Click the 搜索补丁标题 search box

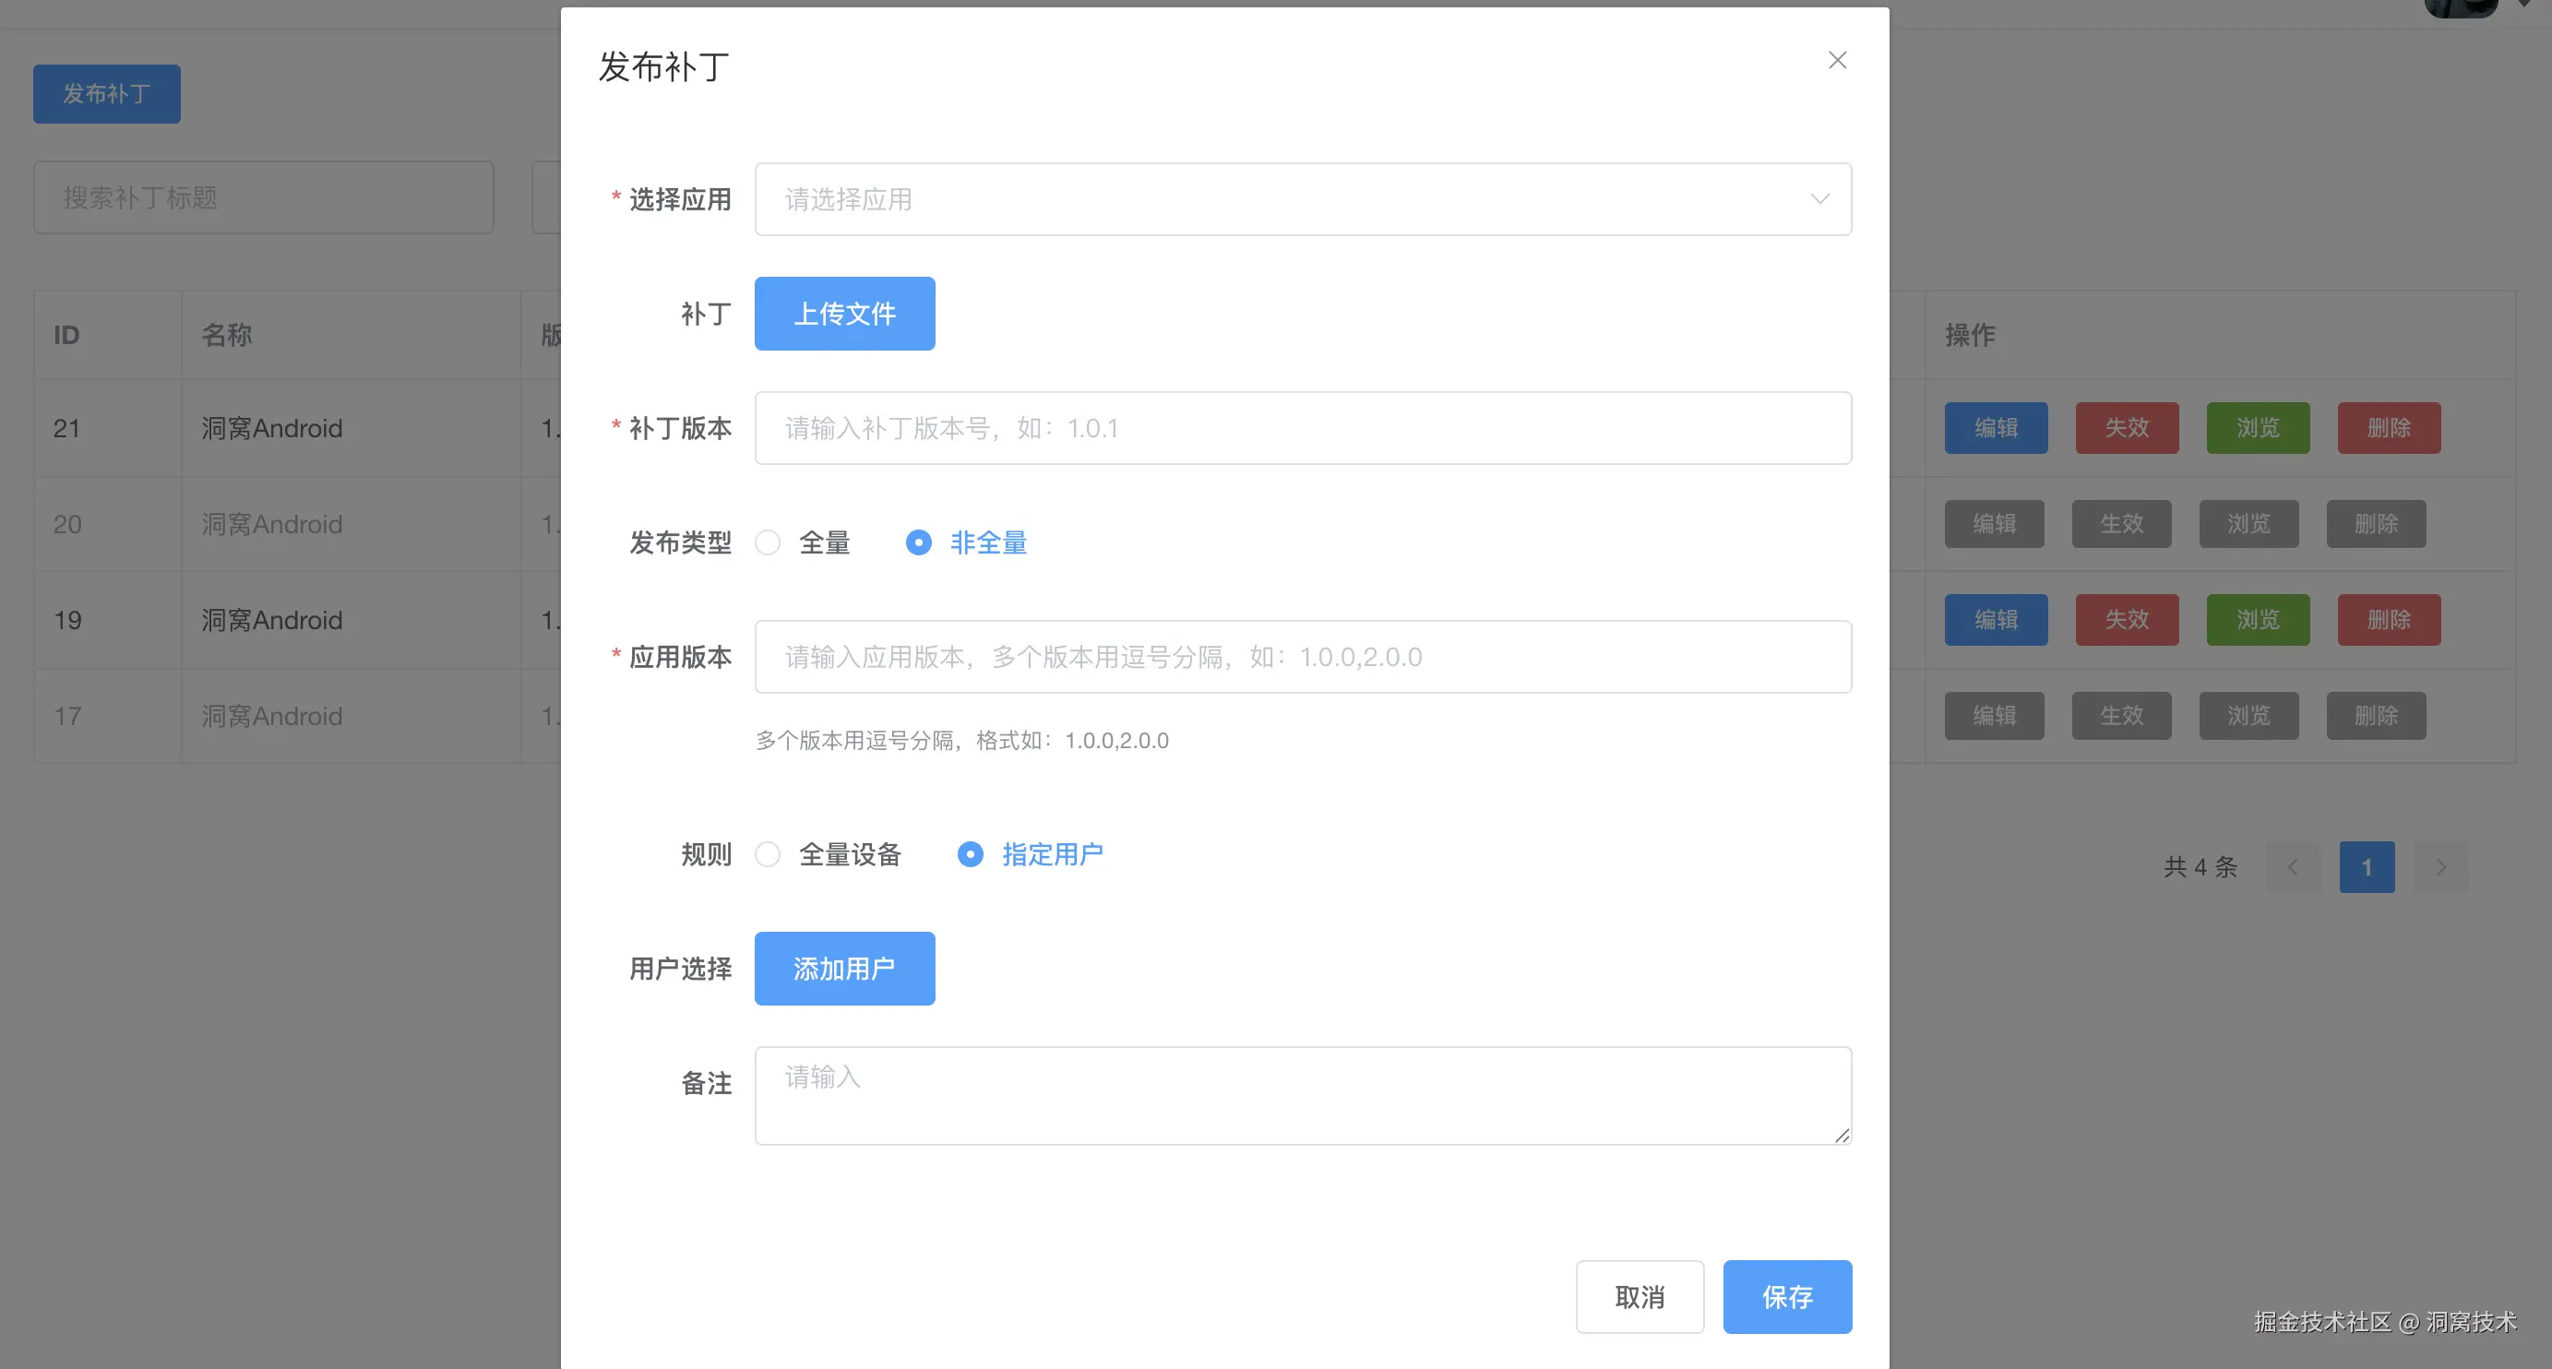[264, 198]
